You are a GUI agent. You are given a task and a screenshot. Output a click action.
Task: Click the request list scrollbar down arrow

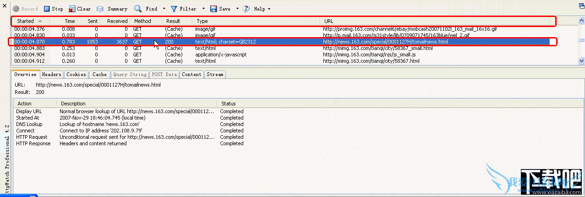[581, 60]
